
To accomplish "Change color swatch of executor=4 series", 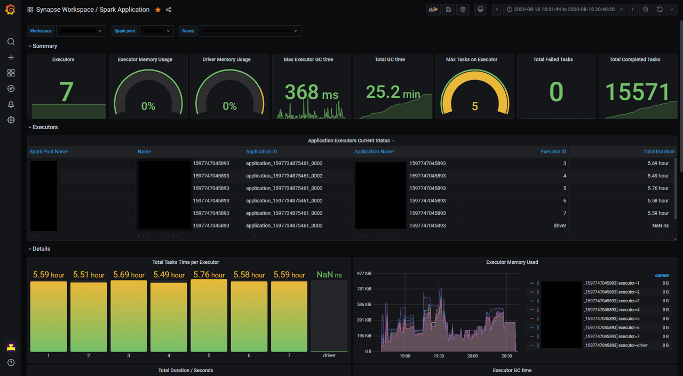I will click(532, 310).
